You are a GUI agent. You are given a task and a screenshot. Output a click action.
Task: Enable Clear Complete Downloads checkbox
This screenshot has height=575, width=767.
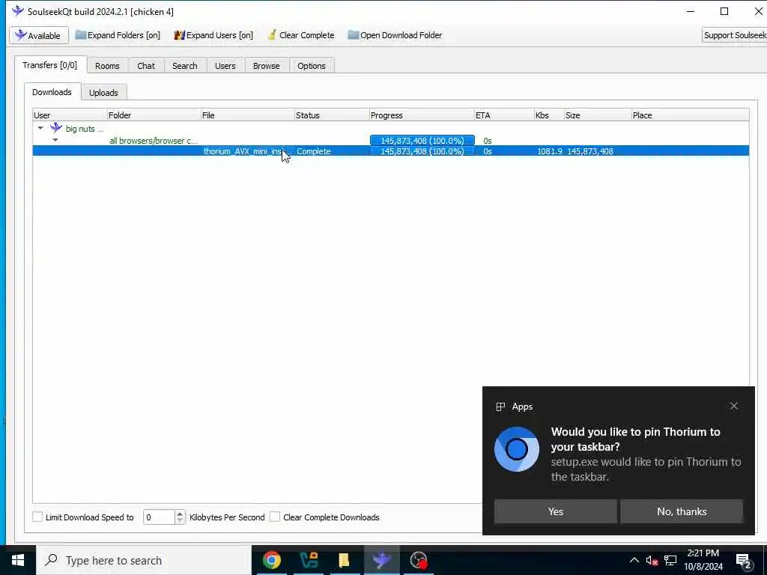click(275, 517)
